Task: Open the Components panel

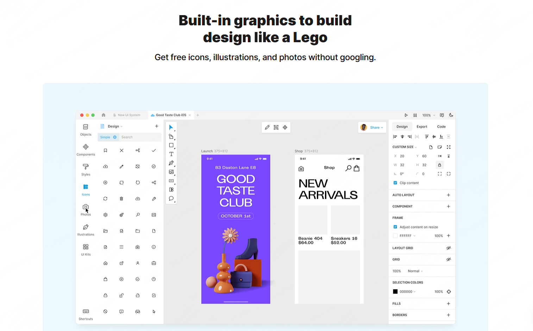Action: point(86,149)
